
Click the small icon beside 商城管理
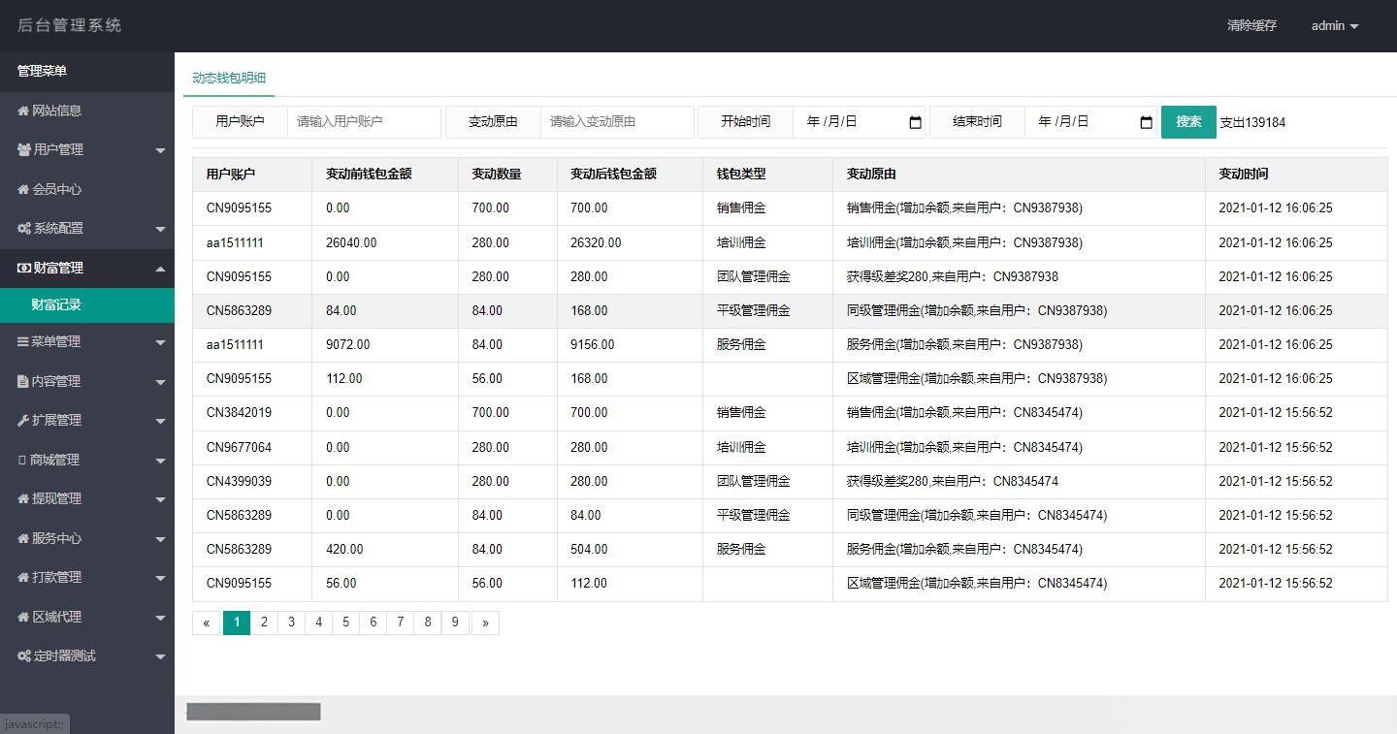tap(21, 460)
